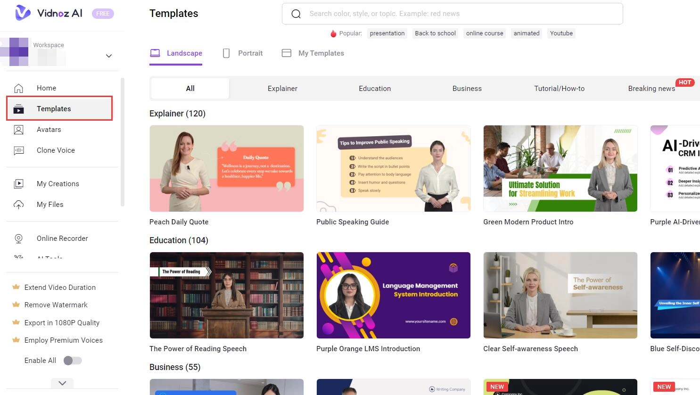Image resolution: width=700 pixels, height=395 pixels.
Task: Click the Home icon in sidebar
Action: [19, 88]
